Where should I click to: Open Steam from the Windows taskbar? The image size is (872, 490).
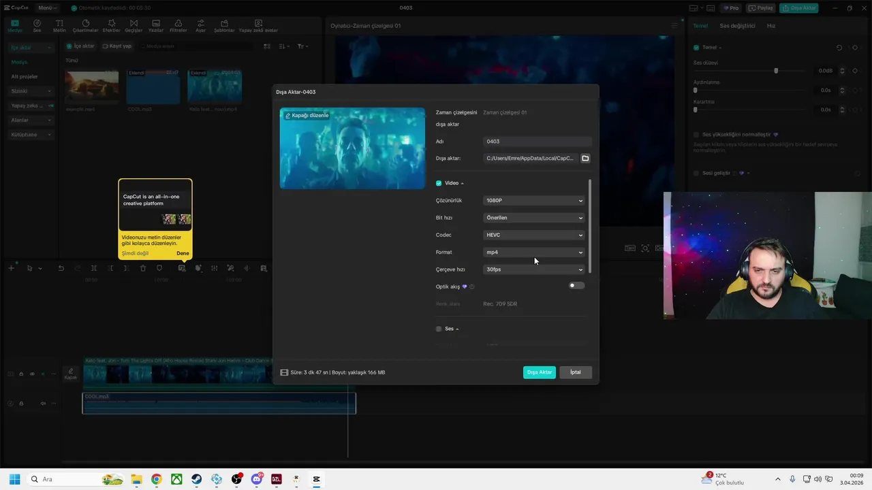(x=196, y=479)
